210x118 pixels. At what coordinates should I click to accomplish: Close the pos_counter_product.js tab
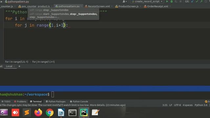[x=52, y=6]
